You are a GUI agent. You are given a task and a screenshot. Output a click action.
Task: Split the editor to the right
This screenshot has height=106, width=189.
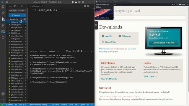pos(88,6)
